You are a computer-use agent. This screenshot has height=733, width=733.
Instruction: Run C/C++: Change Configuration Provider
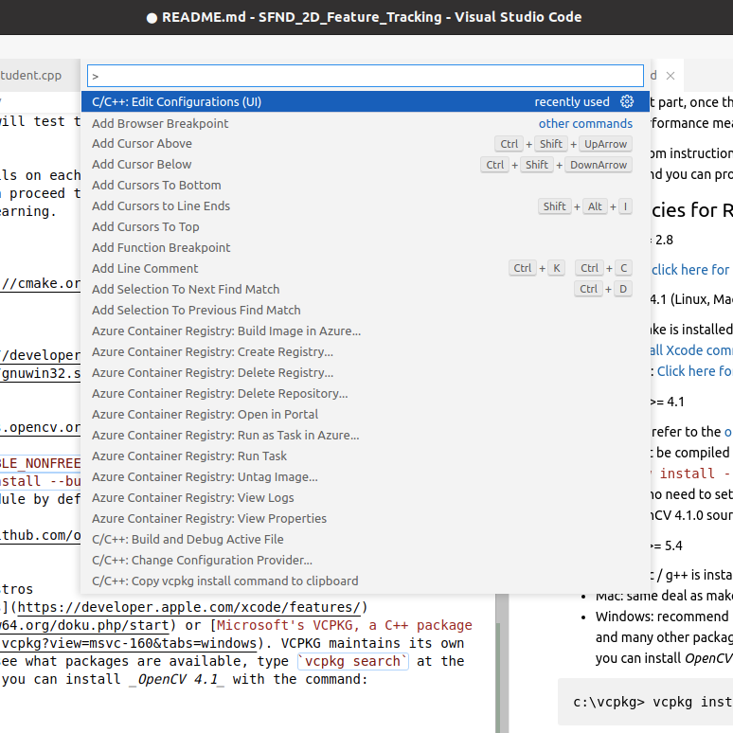pos(366,560)
